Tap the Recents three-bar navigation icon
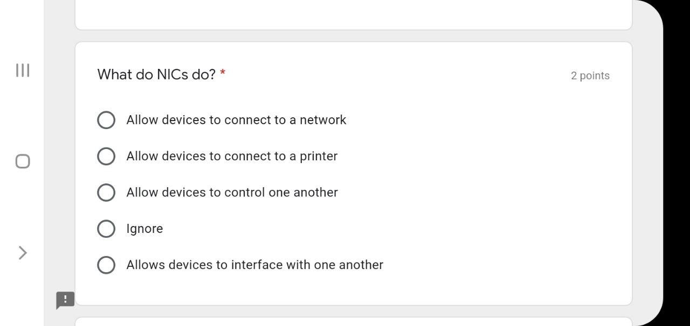 pyautogui.click(x=22, y=70)
